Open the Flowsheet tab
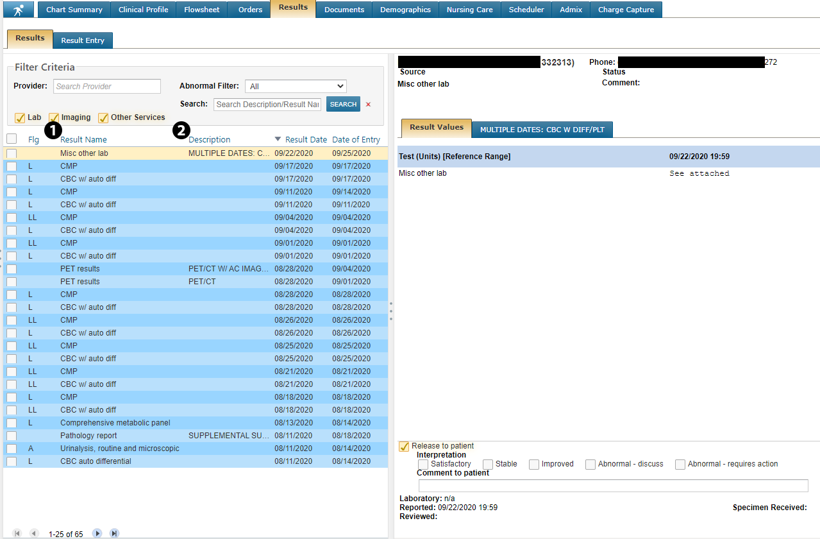820x539 pixels. pos(202,10)
